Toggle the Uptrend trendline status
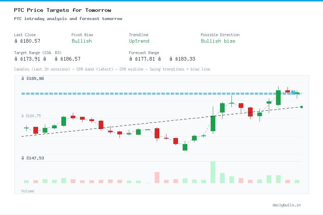Screen dimensions: 323x215 tap(139, 41)
